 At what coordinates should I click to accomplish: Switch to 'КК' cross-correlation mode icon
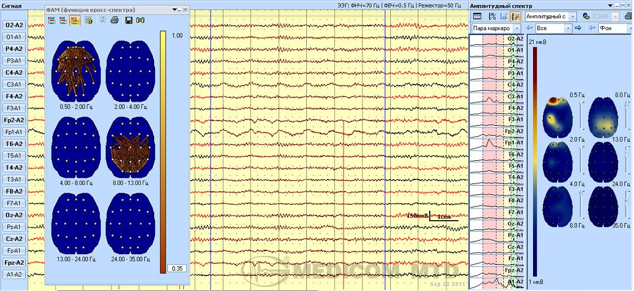(63, 20)
